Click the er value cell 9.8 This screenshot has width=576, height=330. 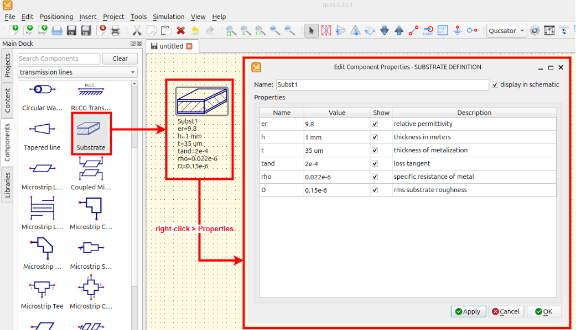[x=336, y=124]
